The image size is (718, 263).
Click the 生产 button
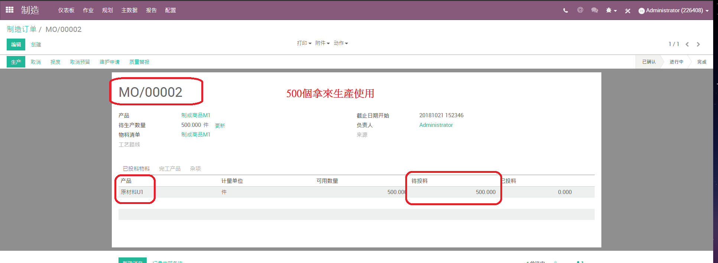(16, 62)
